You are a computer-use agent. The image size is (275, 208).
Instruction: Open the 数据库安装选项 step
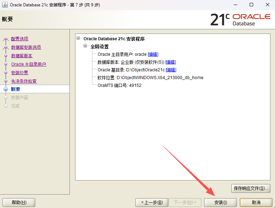[26, 47]
